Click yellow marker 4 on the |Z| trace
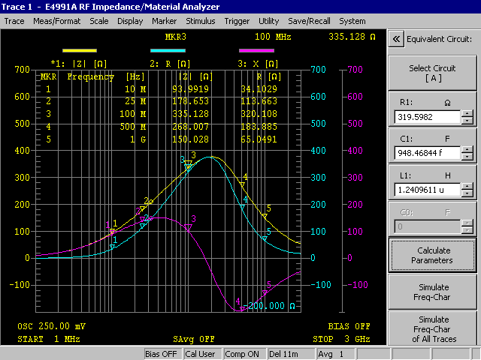 tap(242, 184)
